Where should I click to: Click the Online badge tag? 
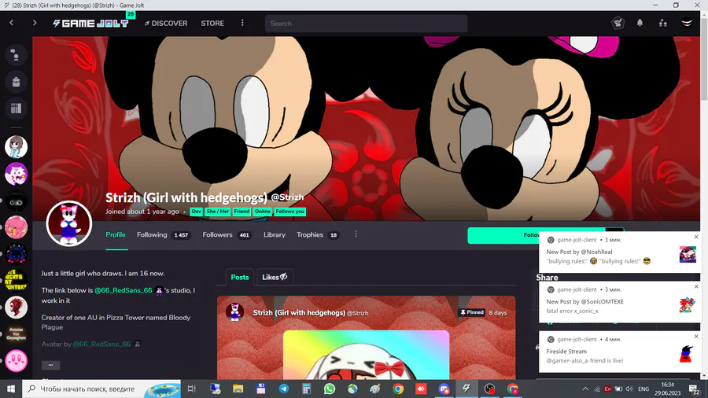click(262, 212)
